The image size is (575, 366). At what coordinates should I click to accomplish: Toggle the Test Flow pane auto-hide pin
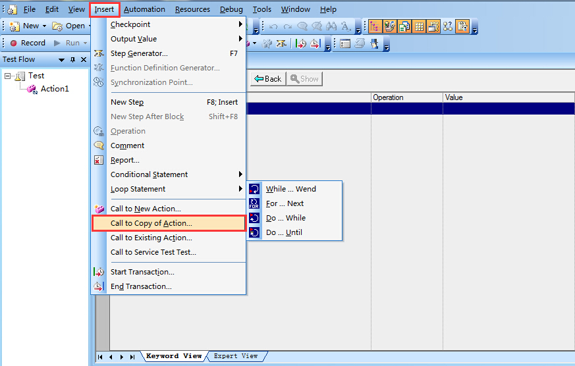tap(72, 59)
